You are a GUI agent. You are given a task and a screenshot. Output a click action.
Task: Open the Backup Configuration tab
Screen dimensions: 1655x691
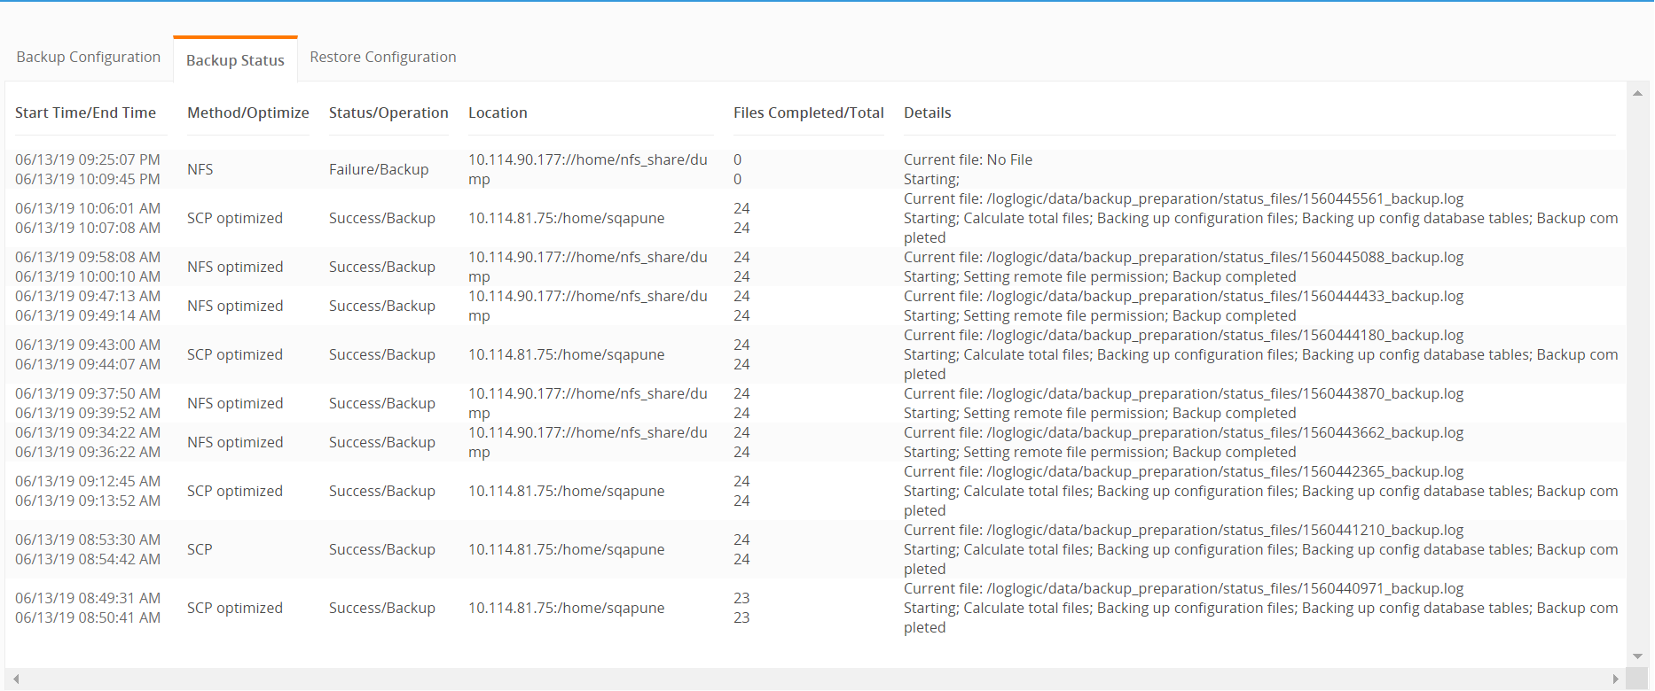click(x=89, y=57)
